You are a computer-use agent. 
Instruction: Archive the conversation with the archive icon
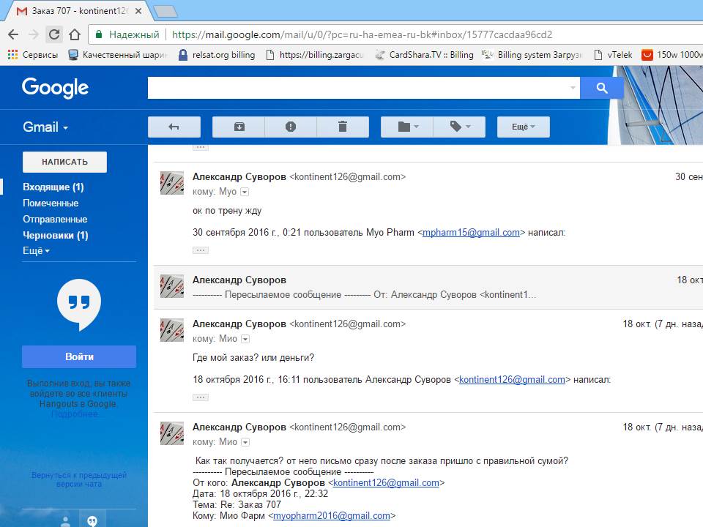coord(239,127)
